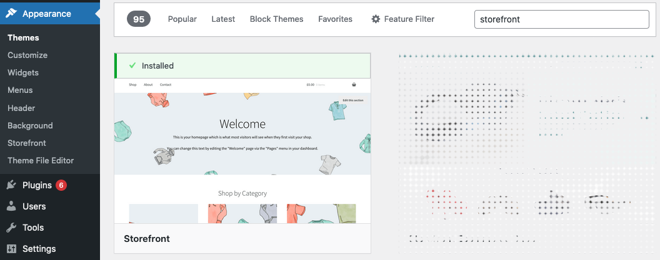Click the Tools wrench icon
Viewport: 660px width, 260px height.
[x=11, y=228]
